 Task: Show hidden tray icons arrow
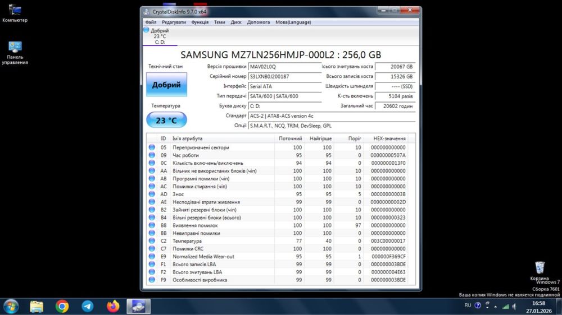coord(496,307)
